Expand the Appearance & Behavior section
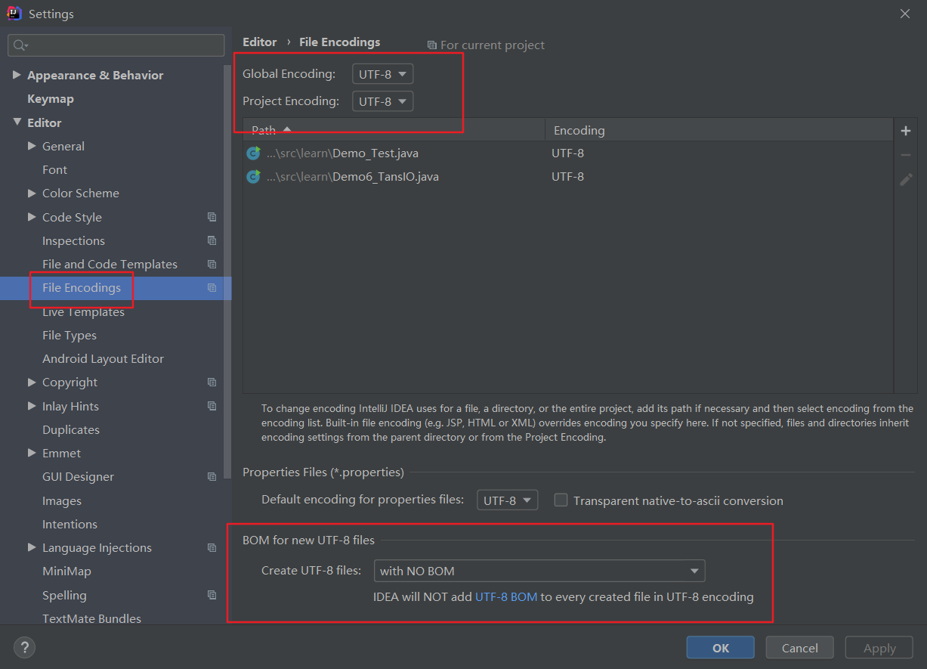 point(17,75)
